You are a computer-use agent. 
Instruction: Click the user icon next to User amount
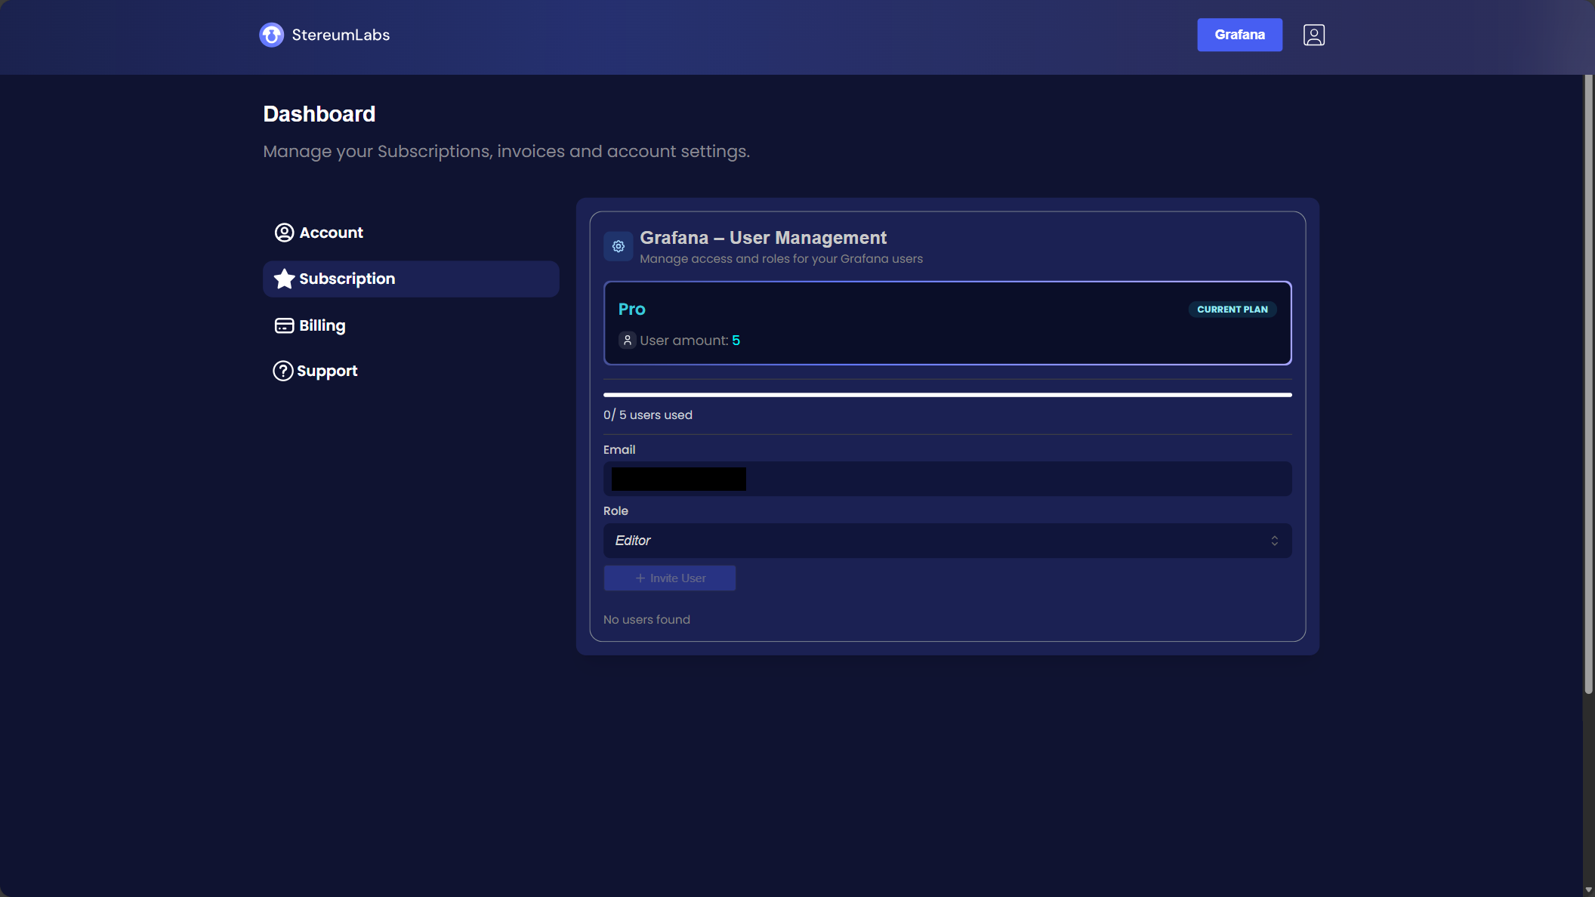click(x=627, y=341)
